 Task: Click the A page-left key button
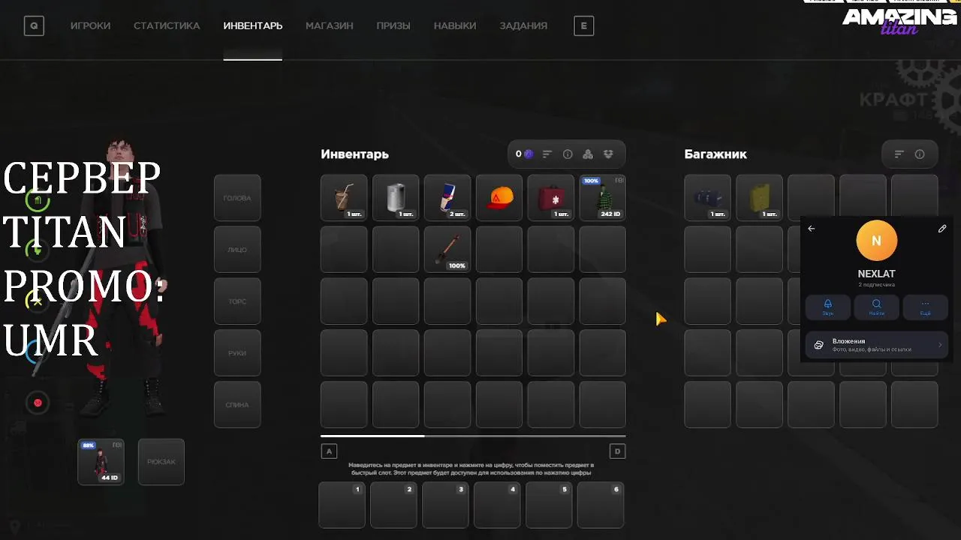point(329,451)
